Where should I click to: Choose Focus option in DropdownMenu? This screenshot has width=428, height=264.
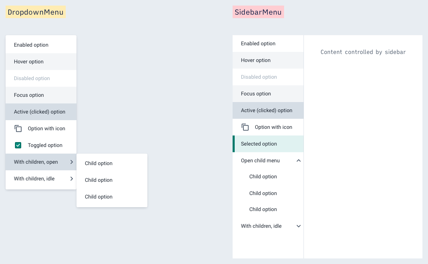pyautogui.click(x=41, y=95)
